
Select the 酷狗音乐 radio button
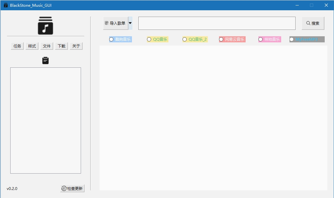click(x=111, y=39)
